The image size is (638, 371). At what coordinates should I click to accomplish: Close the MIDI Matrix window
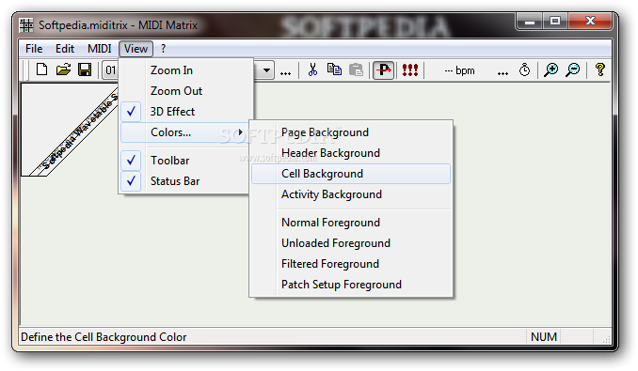(590, 22)
